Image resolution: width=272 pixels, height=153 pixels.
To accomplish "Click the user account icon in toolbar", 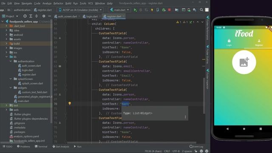I will point(207,10).
